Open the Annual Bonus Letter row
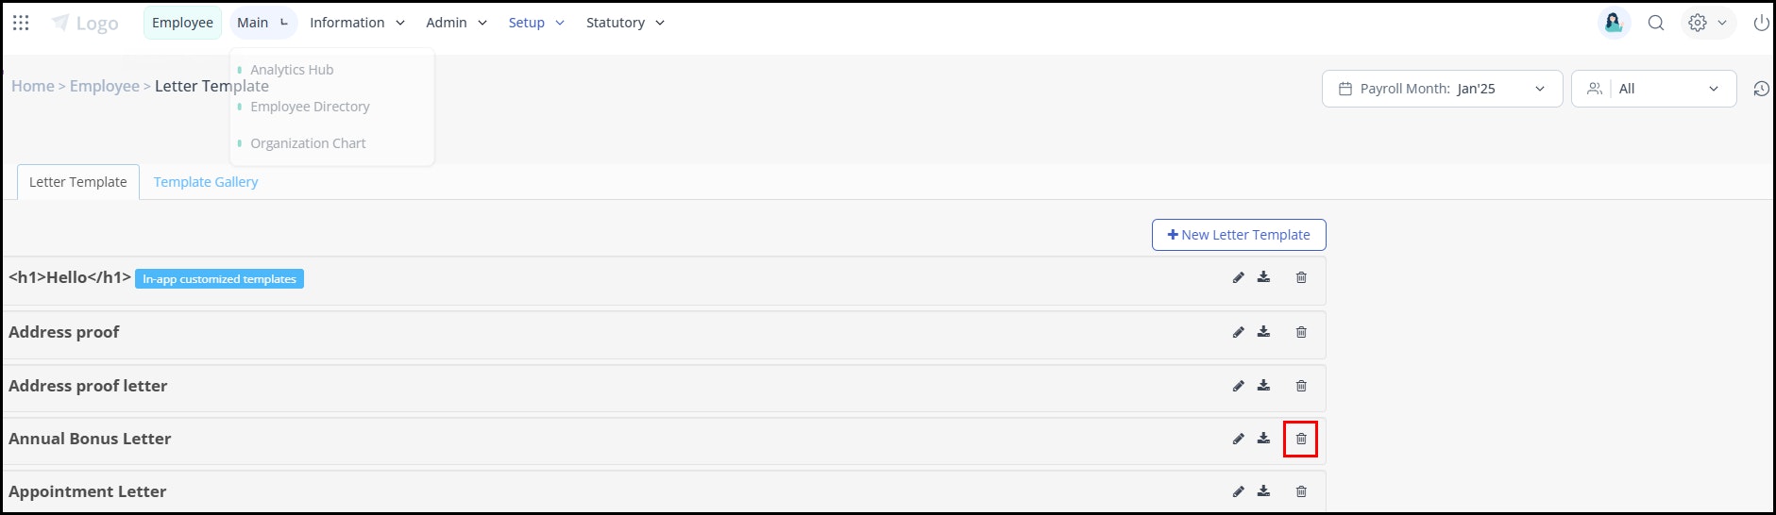Image resolution: width=1776 pixels, height=515 pixels. point(664,440)
